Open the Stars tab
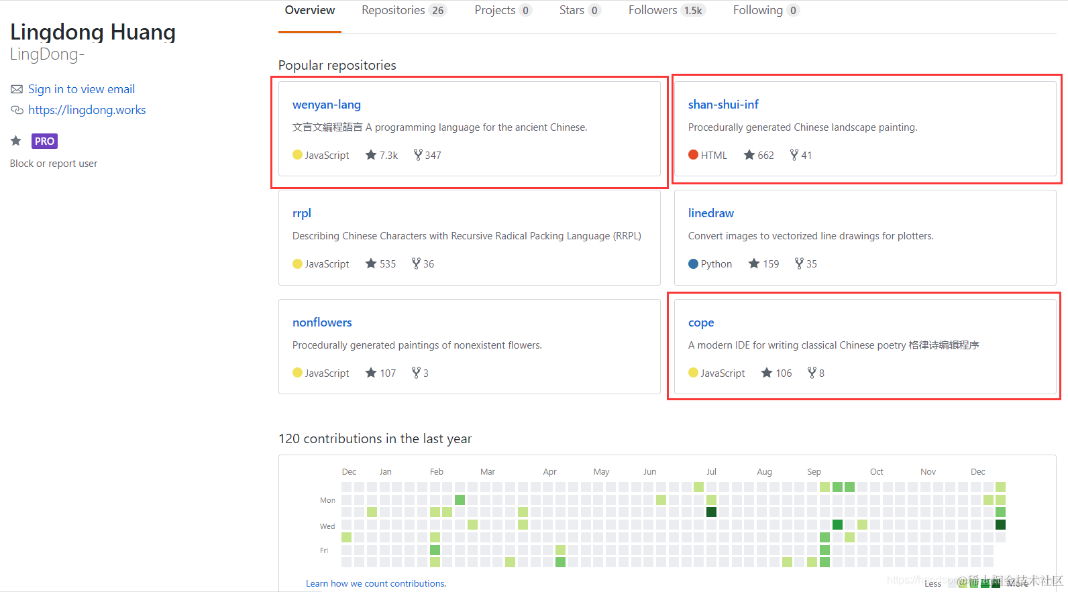The width and height of the screenshot is (1068, 592). (x=580, y=10)
